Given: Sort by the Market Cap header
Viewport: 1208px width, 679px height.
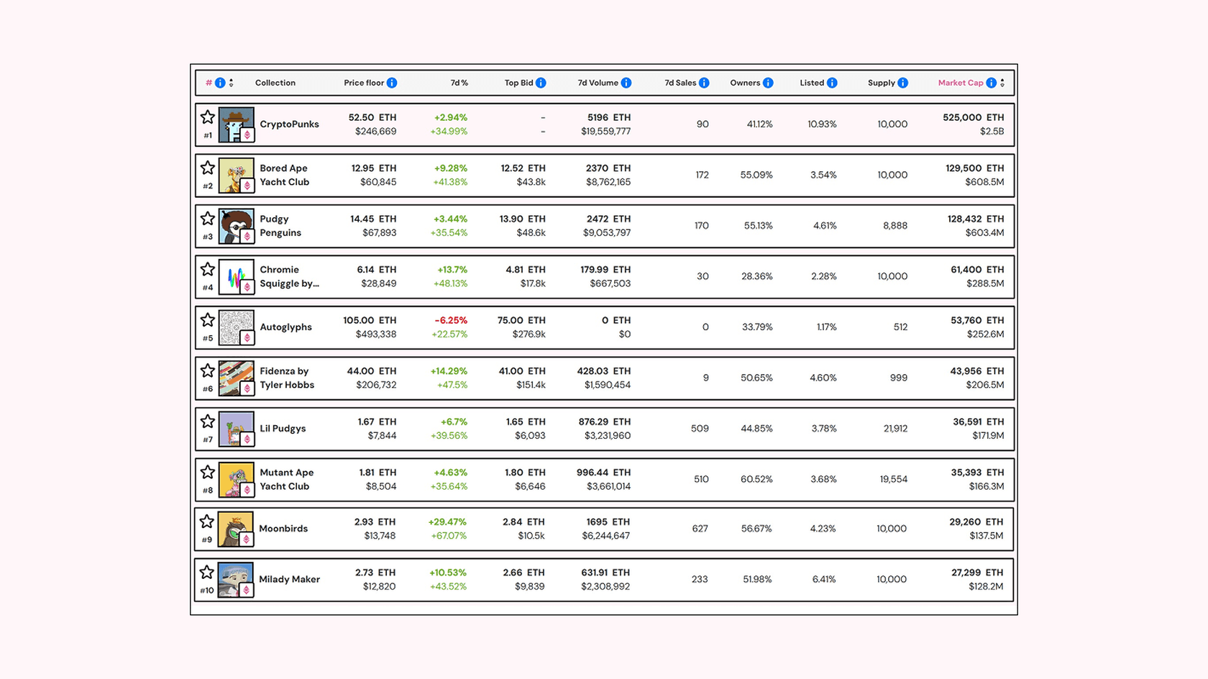Looking at the screenshot, I should pyautogui.click(x=961, y=83).
